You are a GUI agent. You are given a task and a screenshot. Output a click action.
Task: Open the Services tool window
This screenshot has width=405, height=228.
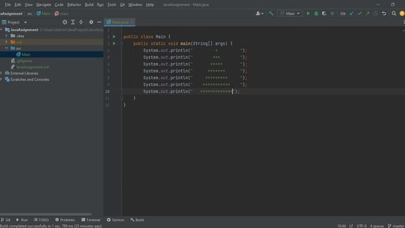point(115,220)
